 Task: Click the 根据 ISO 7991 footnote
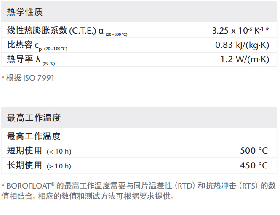[30, 78]
